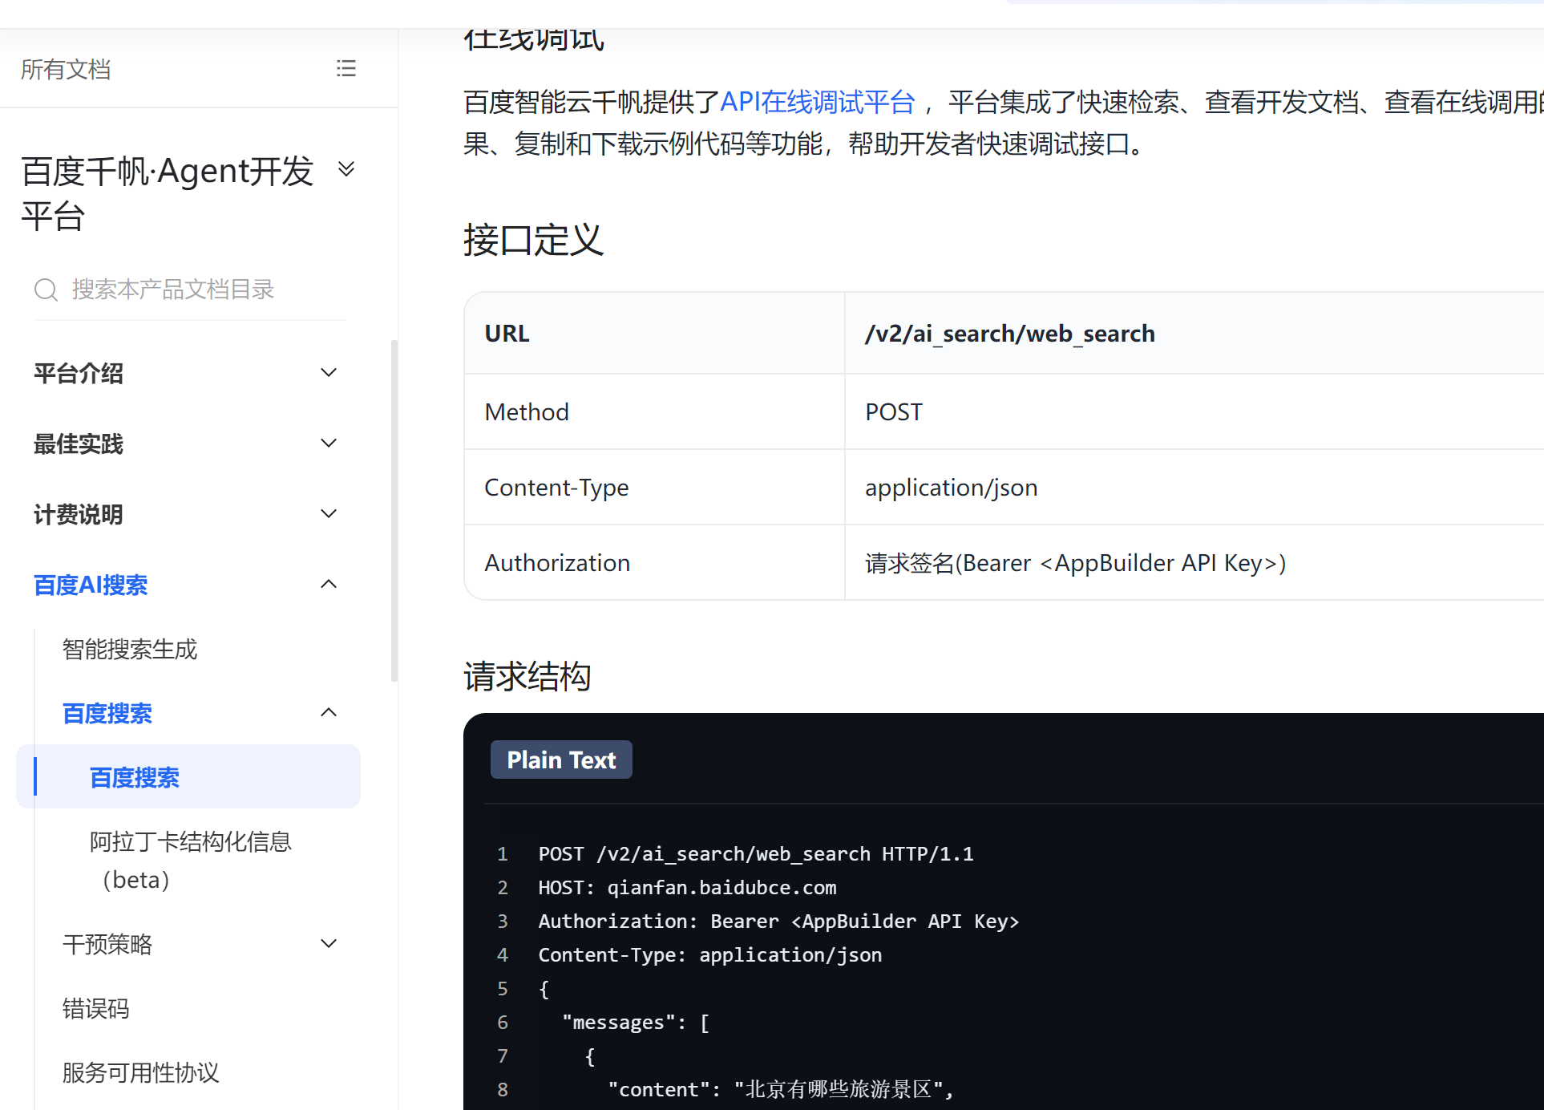Click the sidebar vertical scrollbar
The image size is (1544, 1110).
(394, 511)
